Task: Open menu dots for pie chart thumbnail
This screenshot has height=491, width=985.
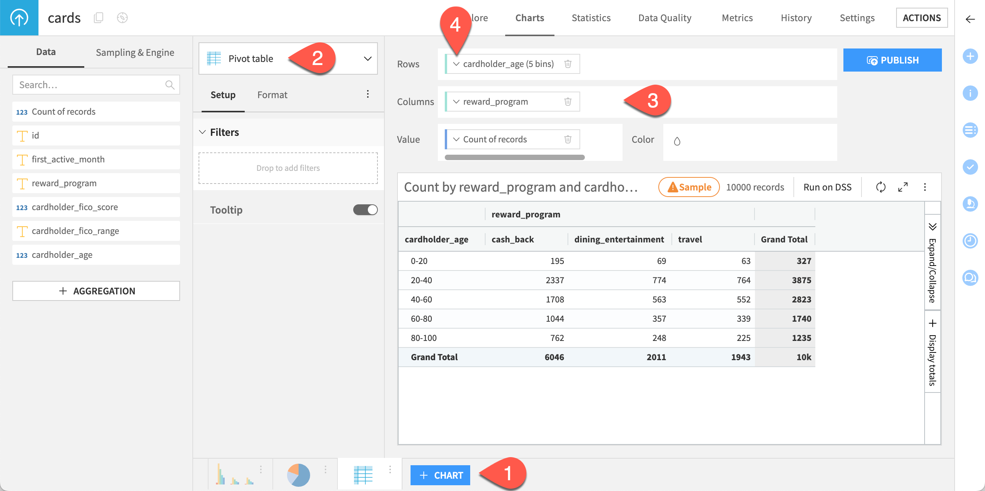Action: pos(326,469)
